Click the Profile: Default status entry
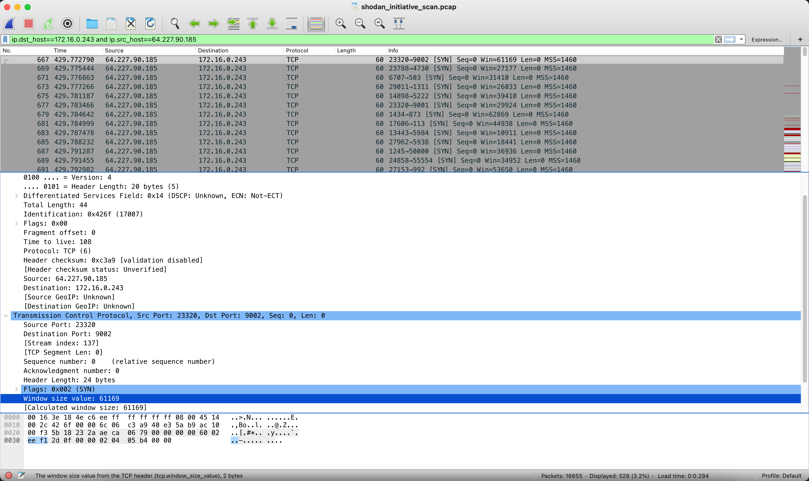Screen dimensions: 809x481 pos(781,476)
